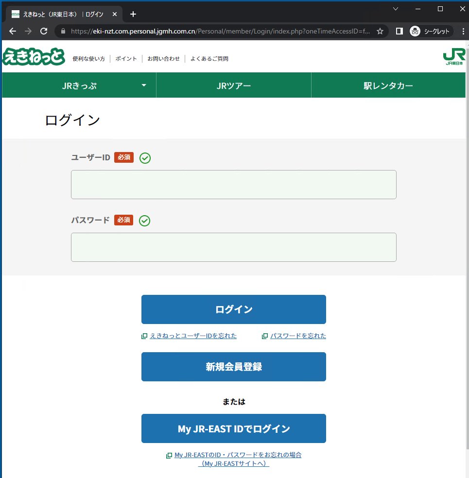Focus the パスワード input field
Screen dimensions: 469x478
coord(234,247)
